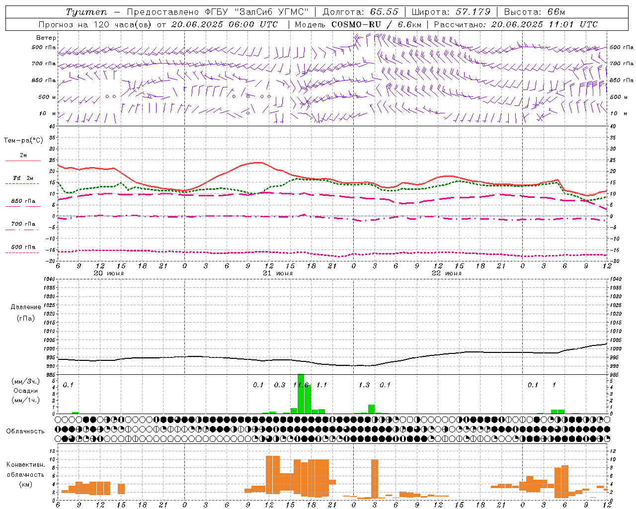Click the "Широта: 57.179" header value
Screen dimensions: 636x509
click(x=451, y=12)
